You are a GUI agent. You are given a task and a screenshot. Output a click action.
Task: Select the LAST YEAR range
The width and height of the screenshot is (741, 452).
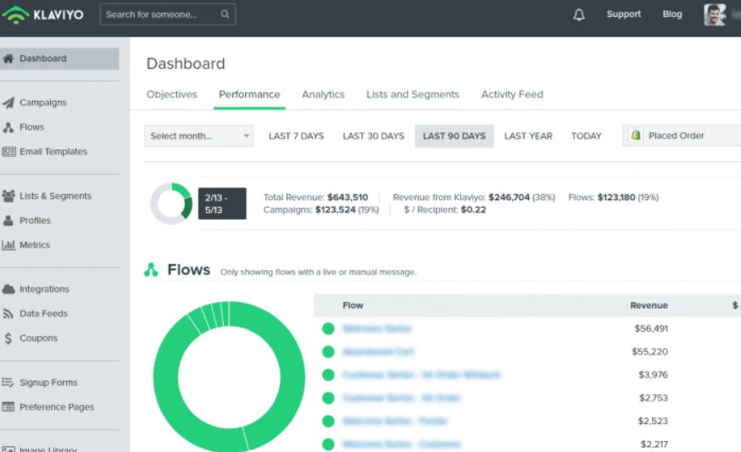[528, 137]
